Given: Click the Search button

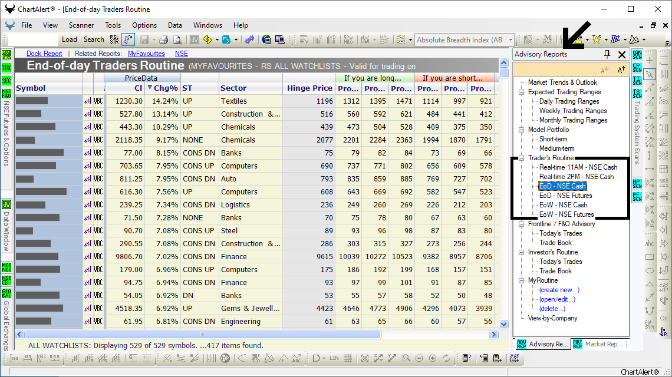Looking at the screenshot, I should 94,39.
